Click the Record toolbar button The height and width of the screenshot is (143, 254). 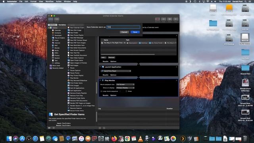(x=158, y=19)
